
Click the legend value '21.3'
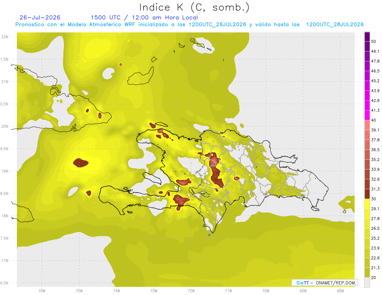click(375, 268)
